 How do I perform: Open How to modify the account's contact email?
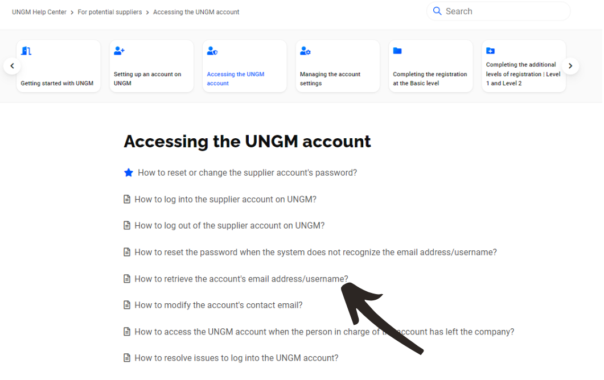coord(219,305)
